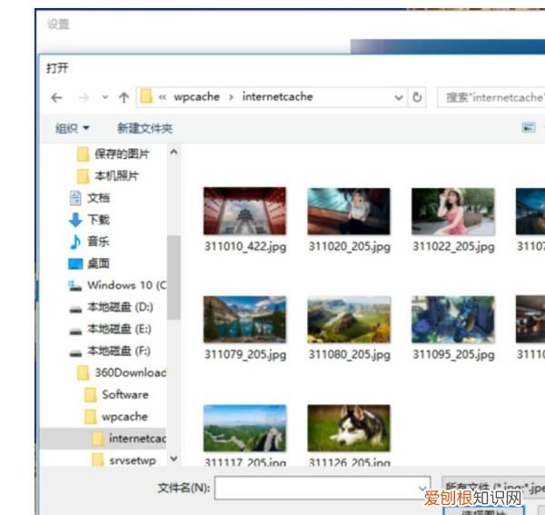Select thumbnail of 311079_205.jpg

[244, 319]
